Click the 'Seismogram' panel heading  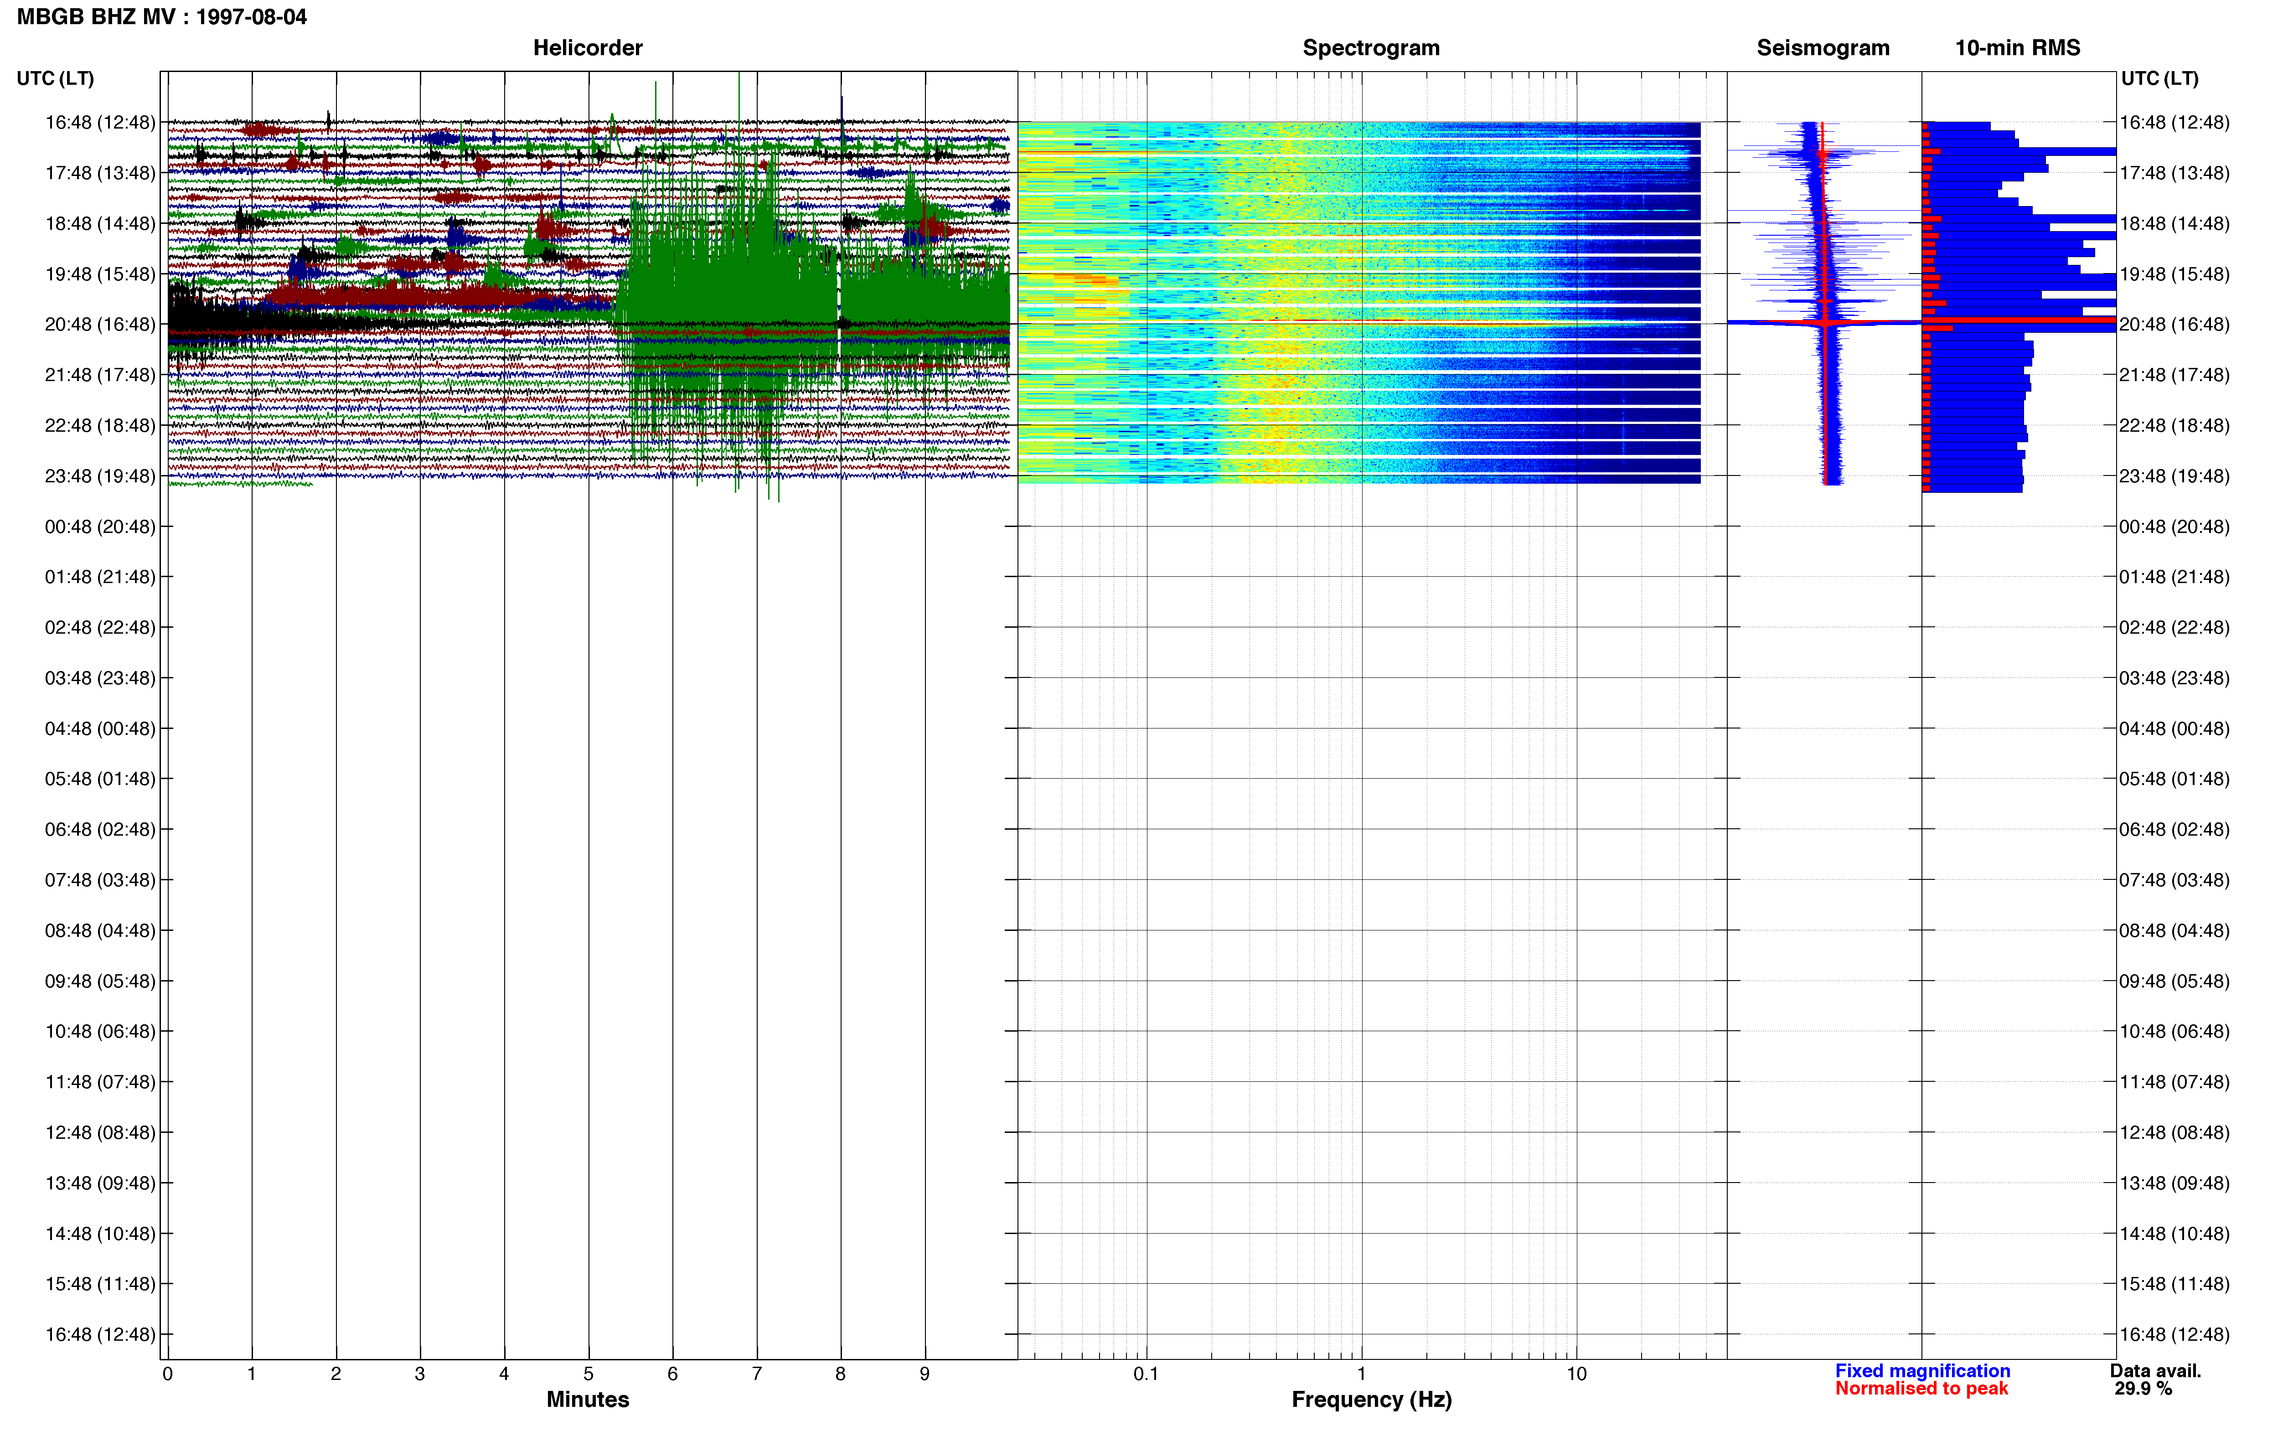(1823, 48)
